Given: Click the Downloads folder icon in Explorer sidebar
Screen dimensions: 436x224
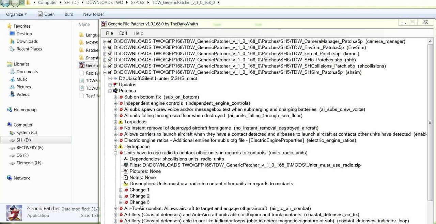Looking at the screenshot, I should point(12,41).
